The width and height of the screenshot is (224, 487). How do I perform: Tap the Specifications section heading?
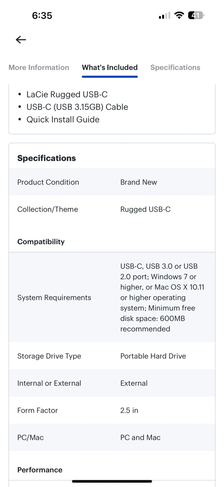tap(47, 158)
